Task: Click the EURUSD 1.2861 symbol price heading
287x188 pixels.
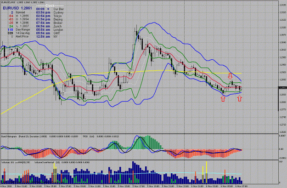Action: click(x=17, y=8)
